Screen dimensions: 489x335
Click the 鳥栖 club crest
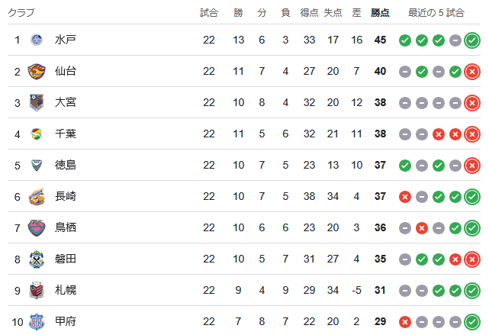click(37, 227)
